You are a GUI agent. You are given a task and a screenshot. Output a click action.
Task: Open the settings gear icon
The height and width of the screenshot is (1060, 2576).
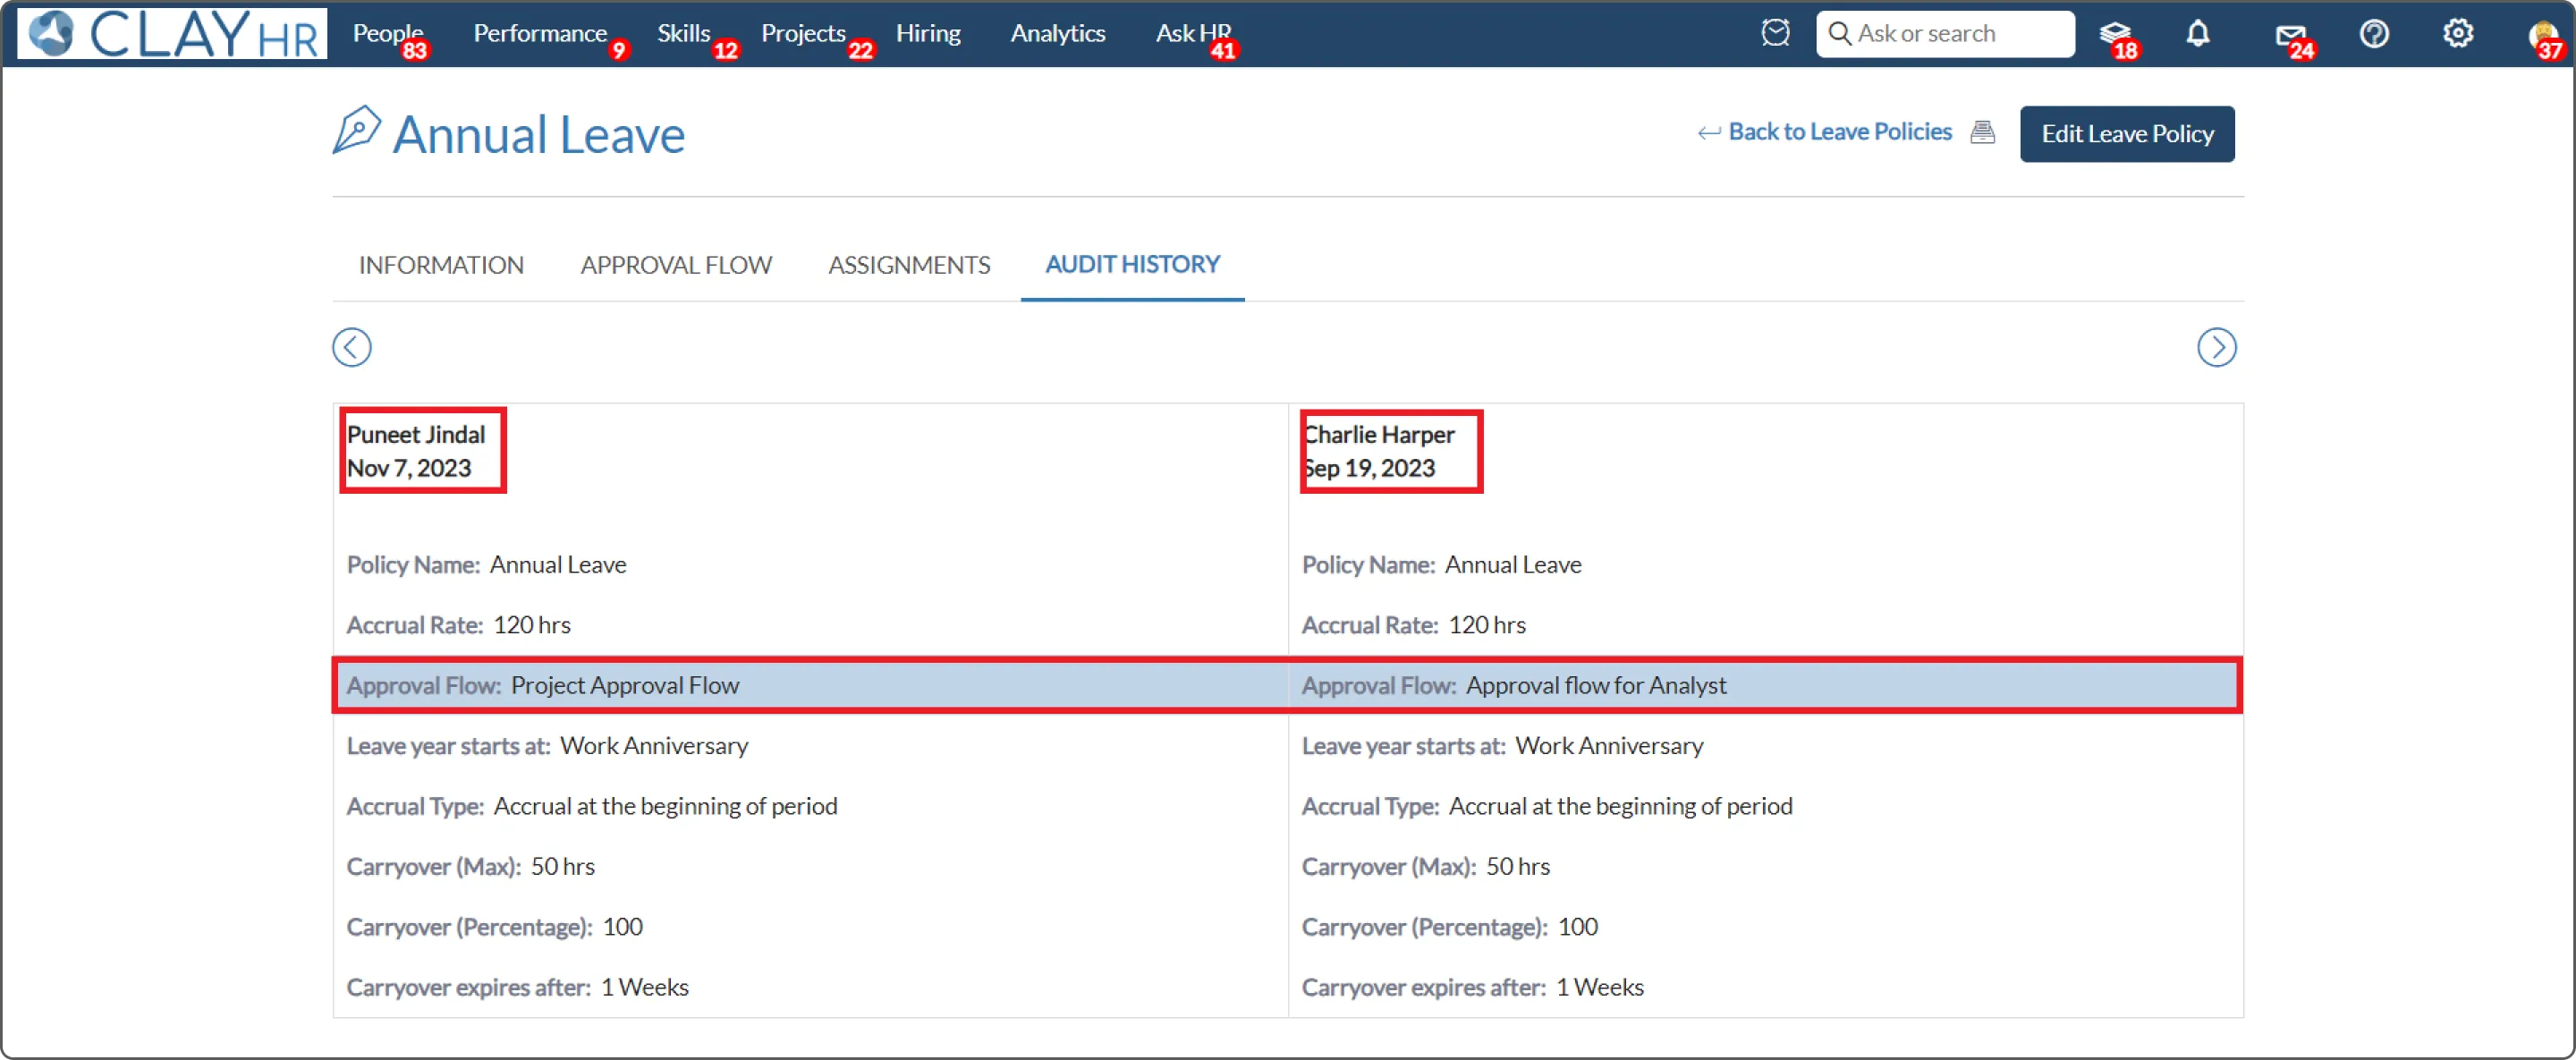[2458, 34]
